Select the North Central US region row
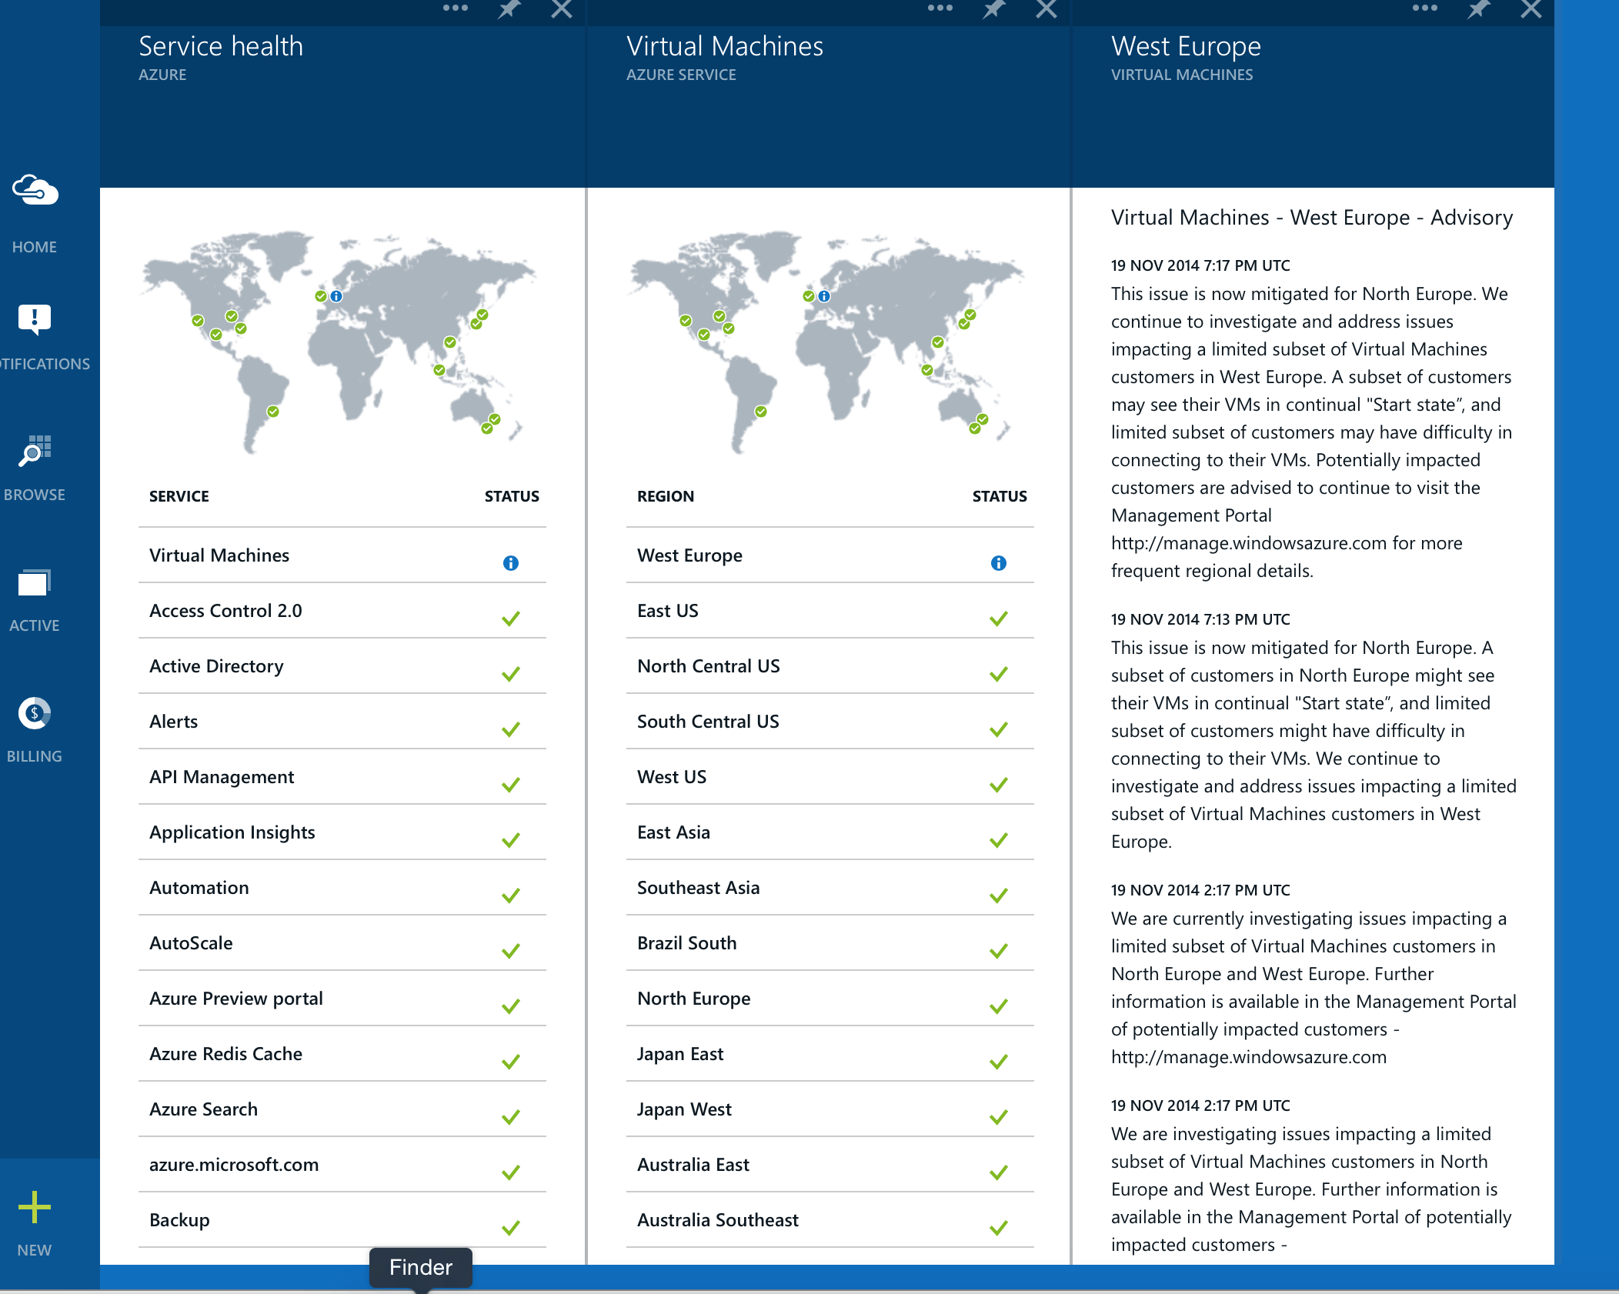 830,666
